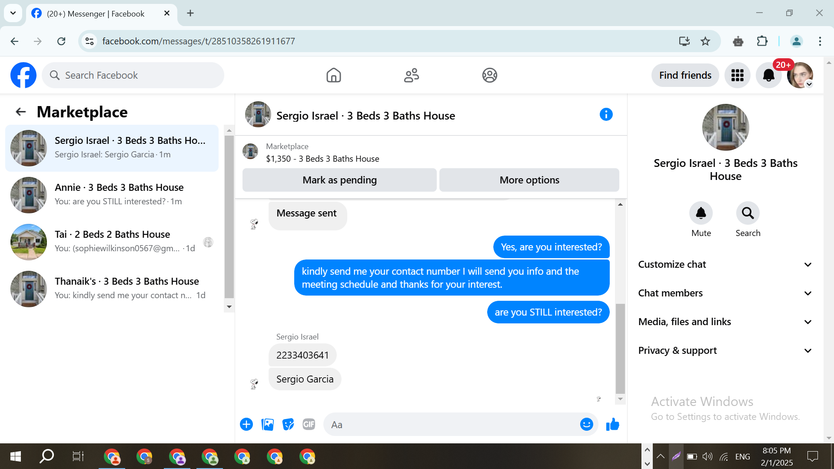Open more actions plus icon in composer
Screen dimensions: 834x469
pyautogui.click(x=246, y=424)
